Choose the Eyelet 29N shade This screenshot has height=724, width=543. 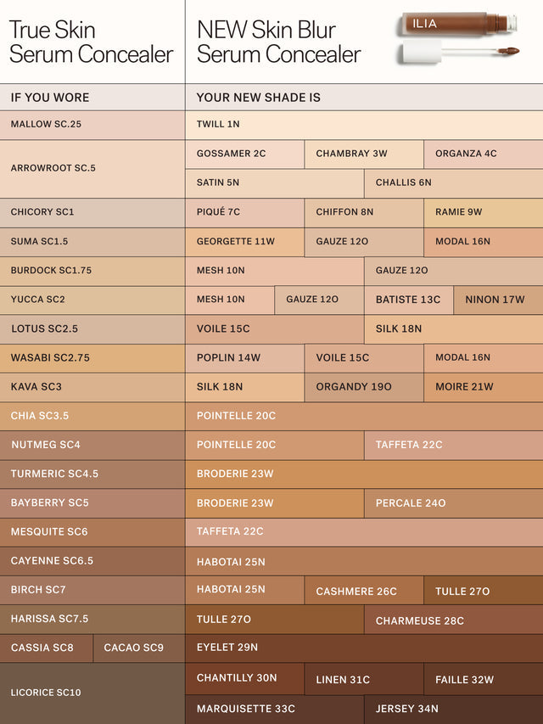click(x=364, y=648)
